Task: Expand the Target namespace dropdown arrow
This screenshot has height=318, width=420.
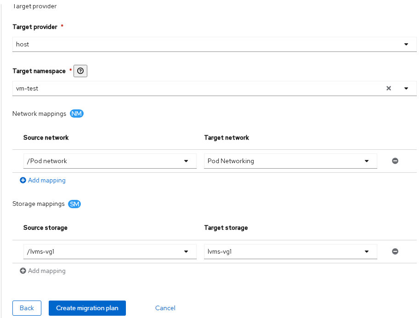Action: [x=406, y=88]
